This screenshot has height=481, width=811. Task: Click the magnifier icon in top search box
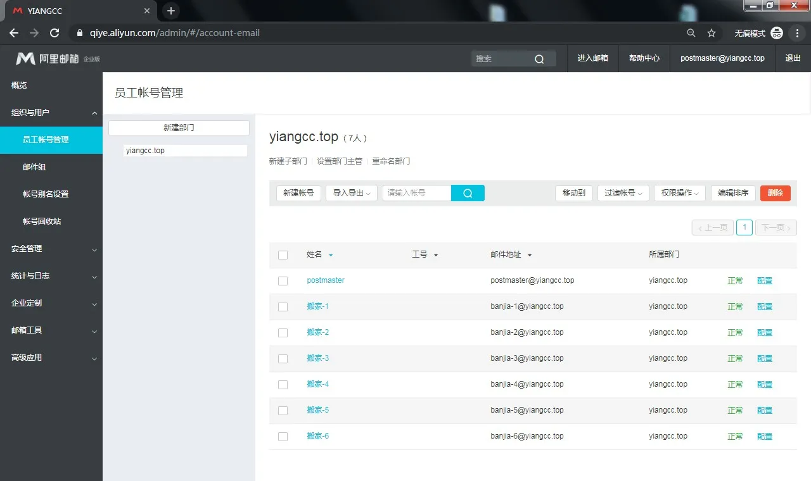click(x=539, y=59)
